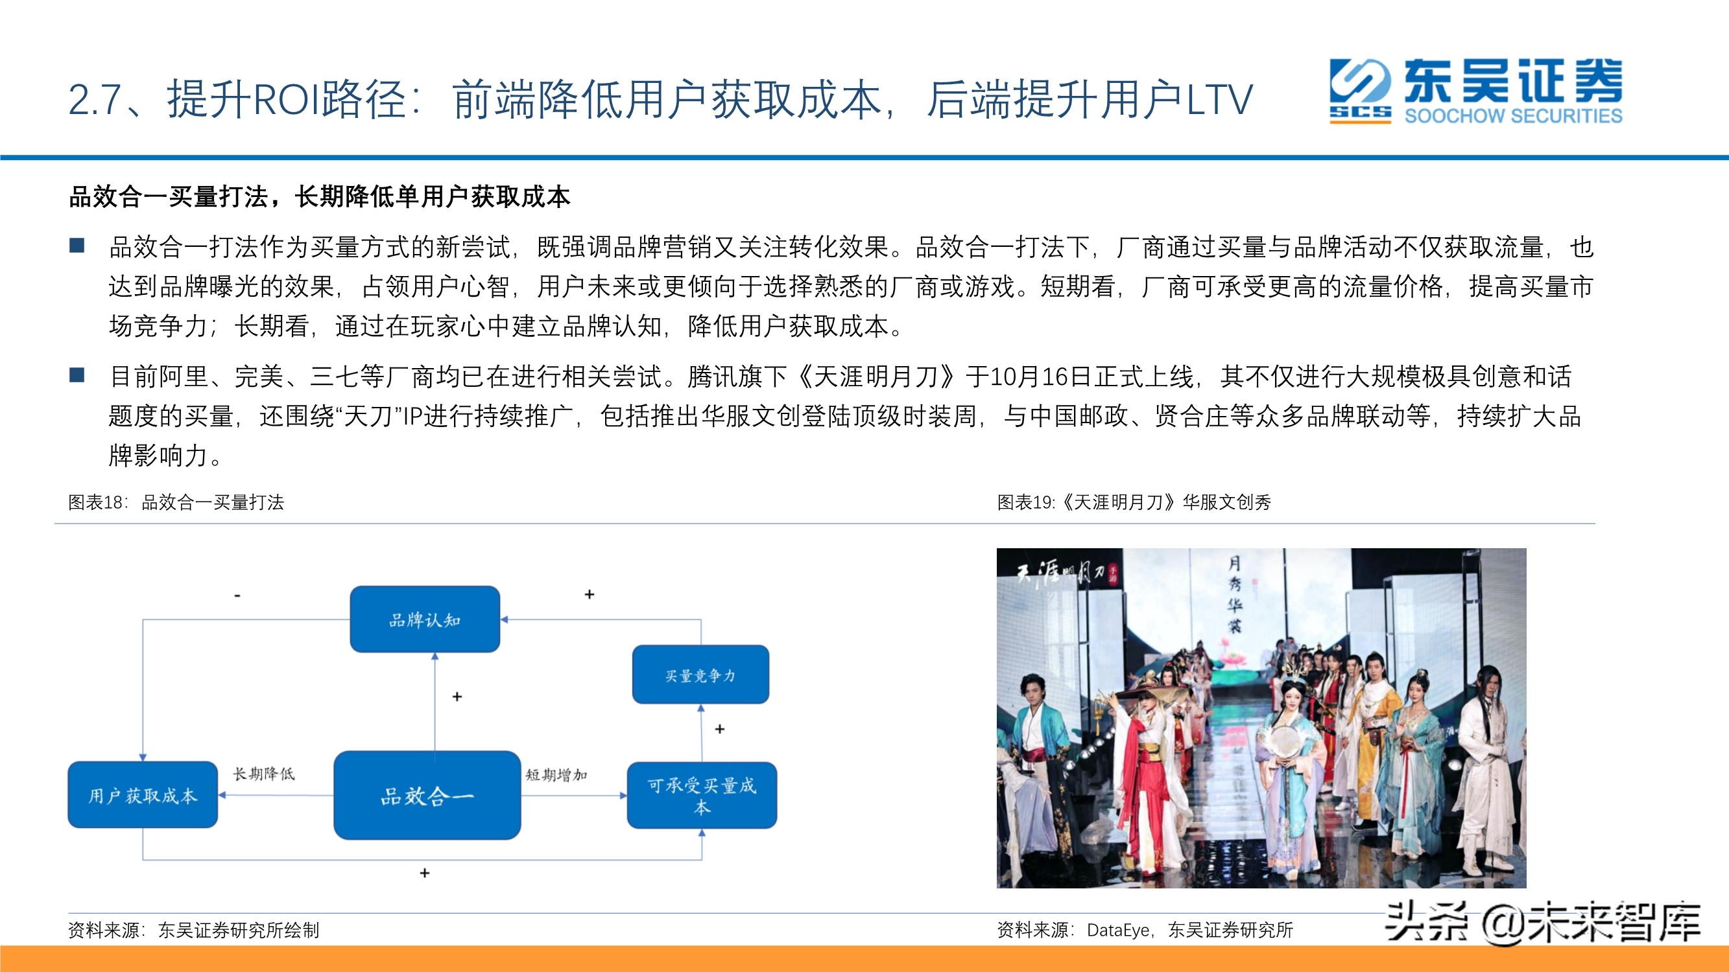The width and height of the screenshot is (1729, 972).
Task: Click the paragraph line beginning 目前阿里、完美、三七等厂商
Action: click(x=841, y=376)
